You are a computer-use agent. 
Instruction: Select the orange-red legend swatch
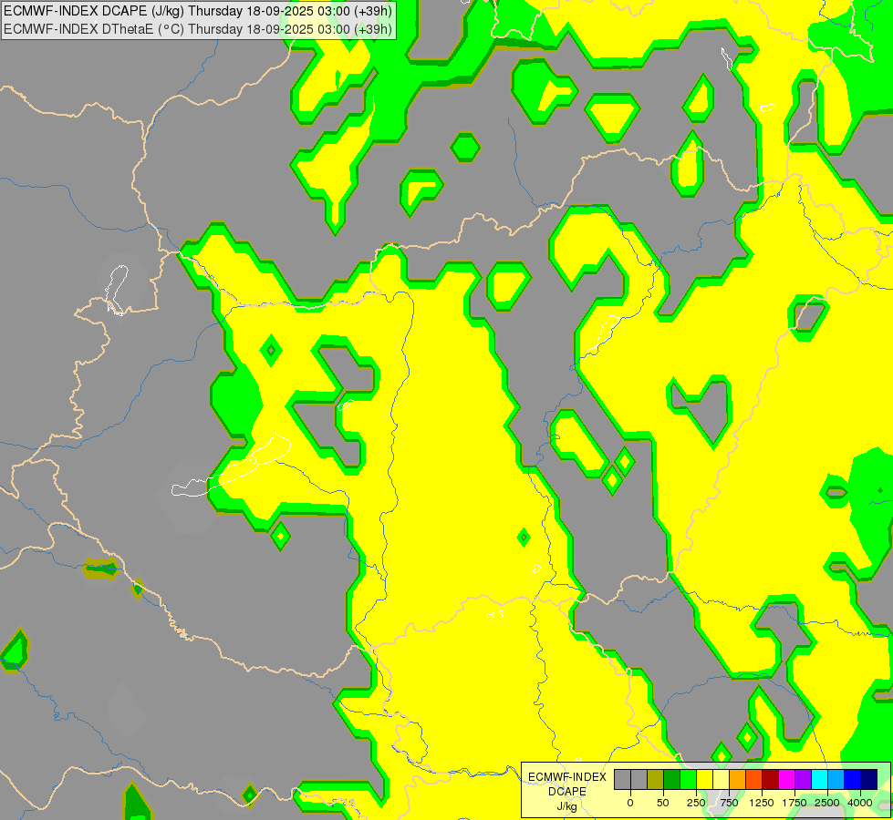click(x=754, y=780)
